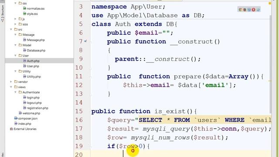Open in Opera browser icon

coord(253,10)
